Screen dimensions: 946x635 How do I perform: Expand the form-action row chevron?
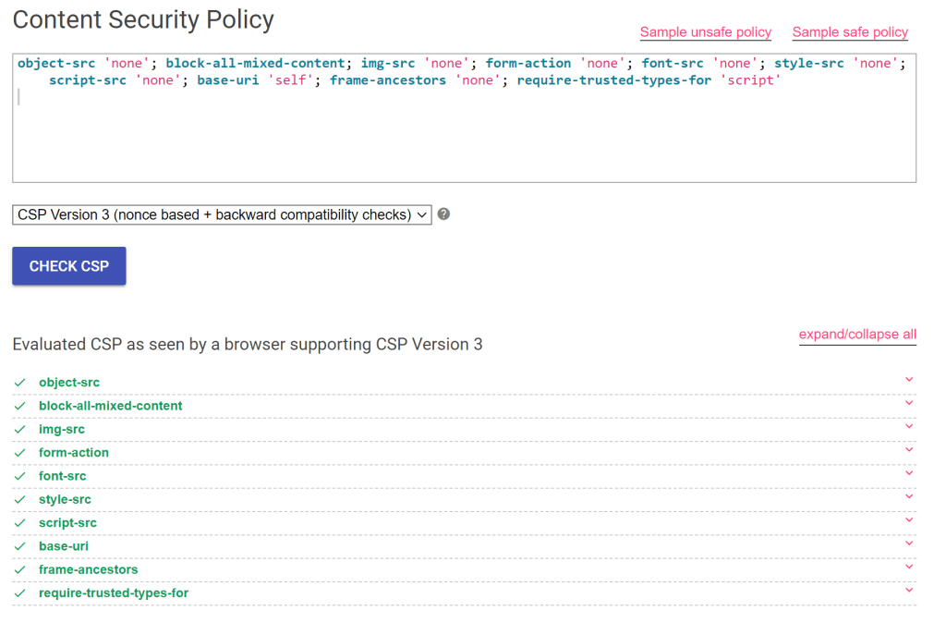click(x=909, y=450)
